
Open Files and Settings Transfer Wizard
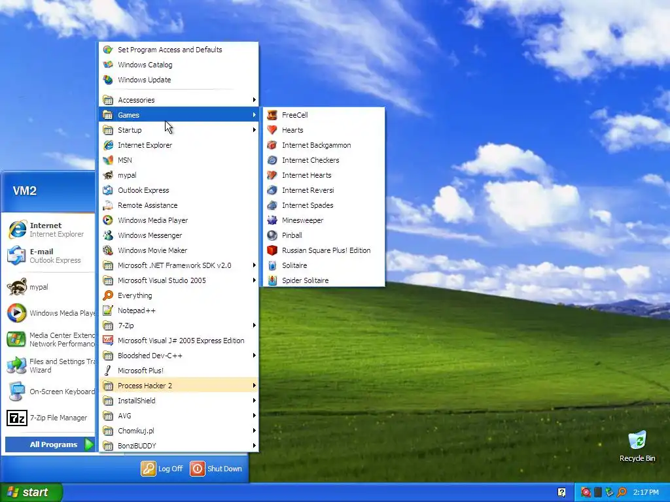click(50, 366)
